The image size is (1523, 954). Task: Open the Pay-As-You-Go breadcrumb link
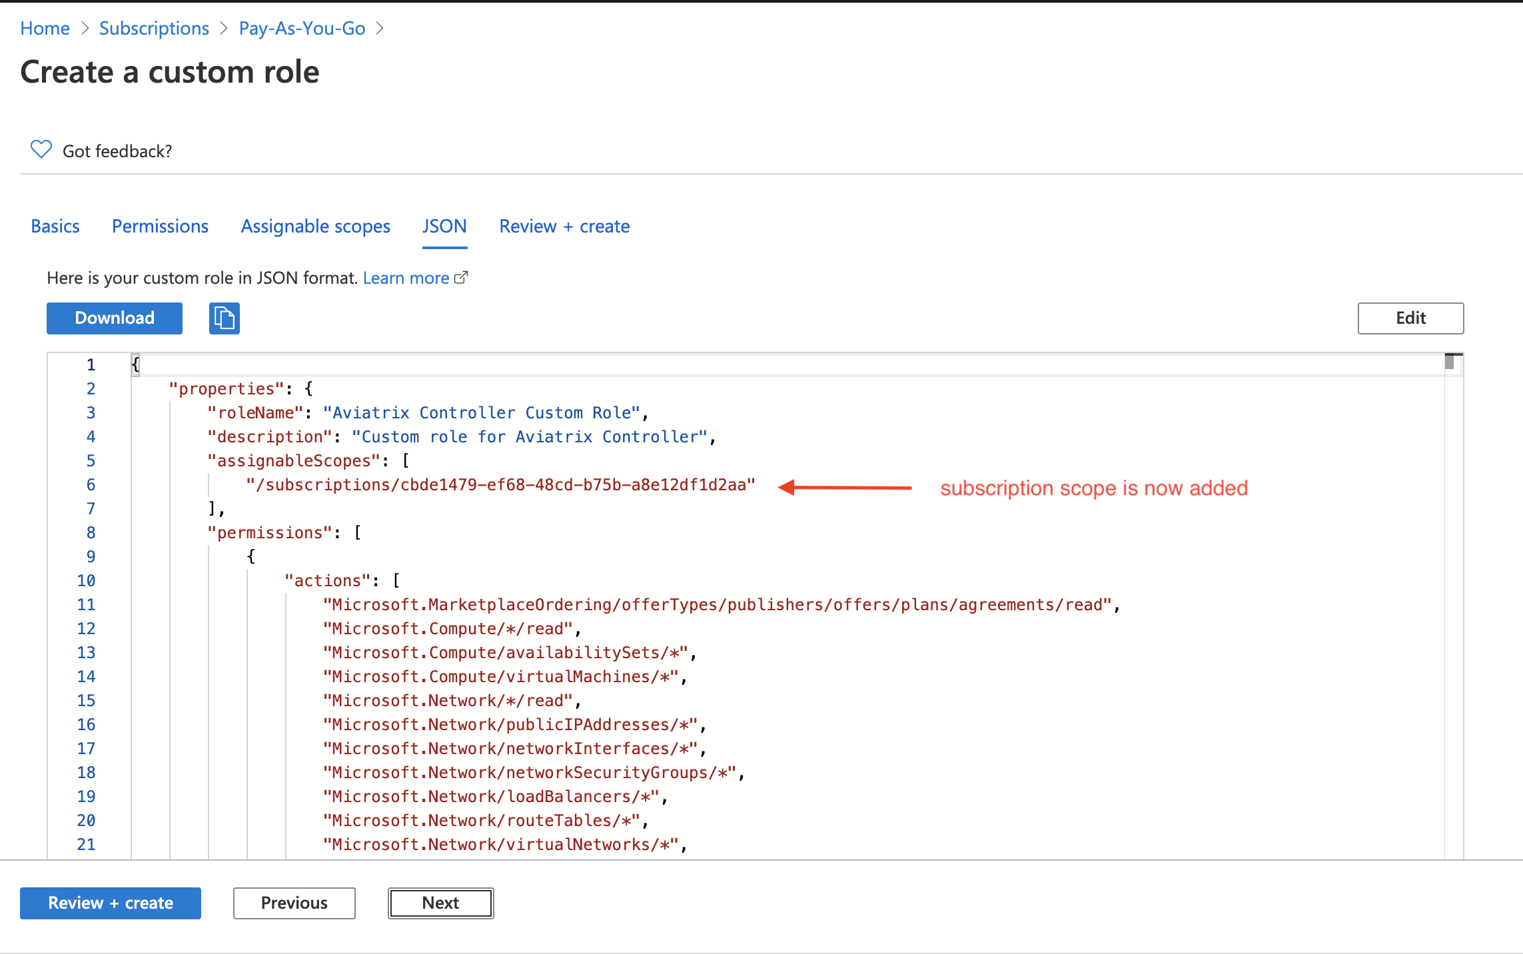(x=302, y=29)
